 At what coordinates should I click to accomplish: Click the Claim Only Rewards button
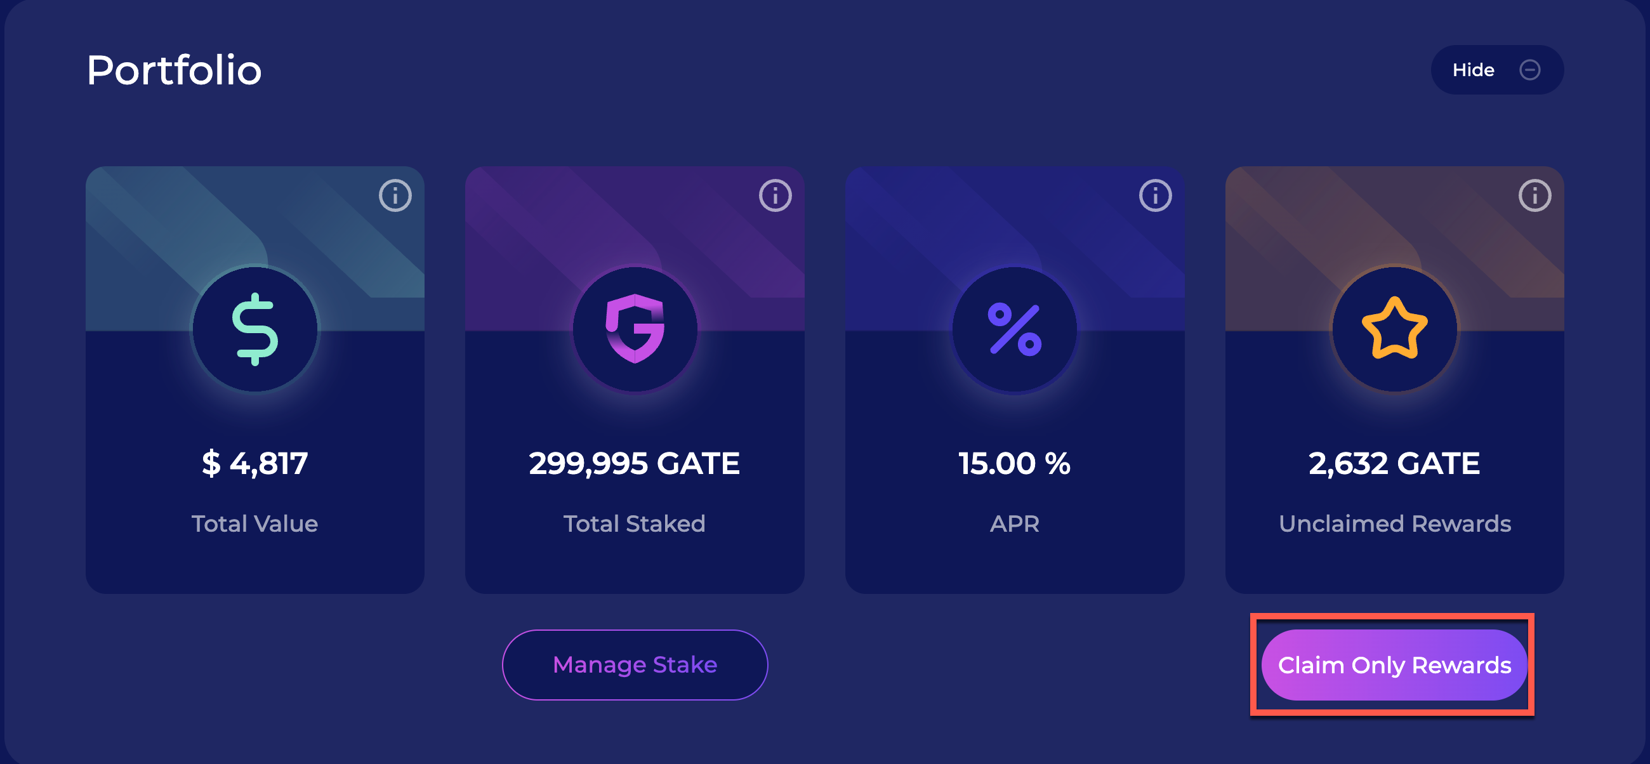coord(1394,665)
